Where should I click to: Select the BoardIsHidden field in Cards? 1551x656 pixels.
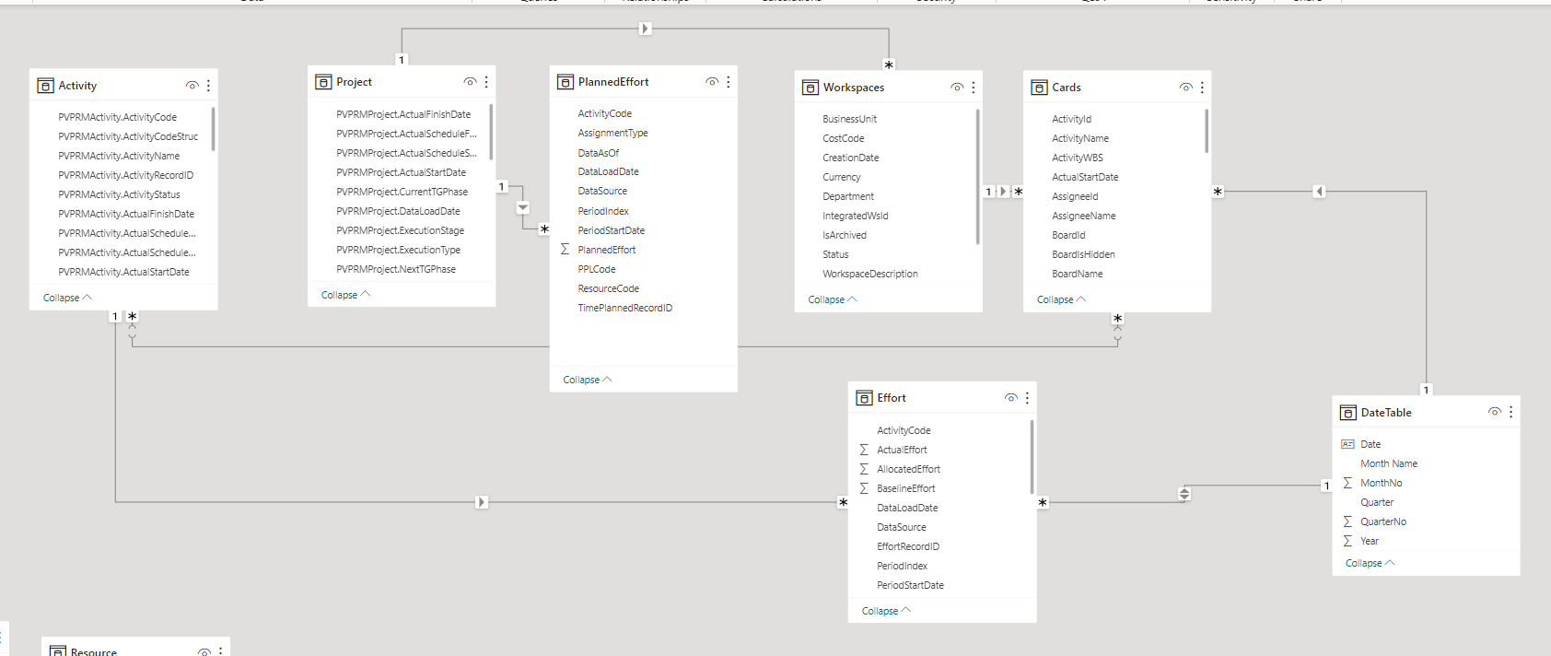(x=1083, y=254)
